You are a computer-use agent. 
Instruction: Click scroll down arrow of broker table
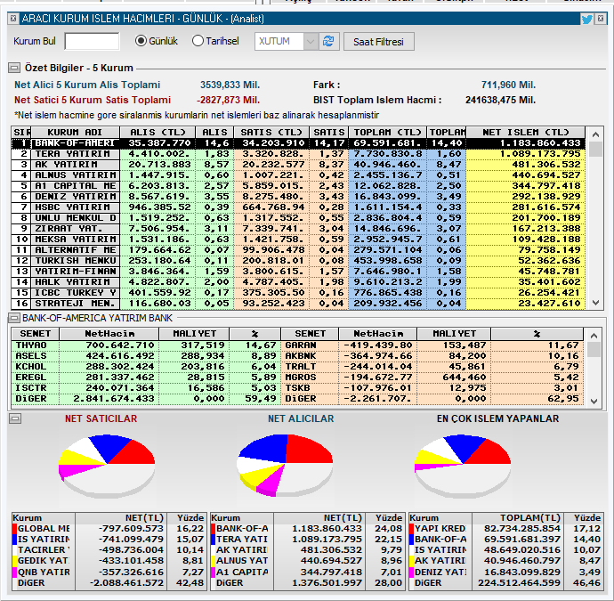(595, 303)
